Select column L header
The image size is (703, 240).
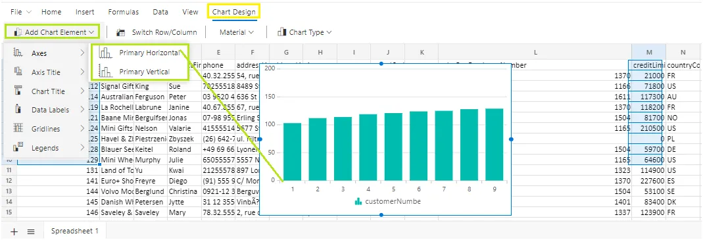coord(535,53)
